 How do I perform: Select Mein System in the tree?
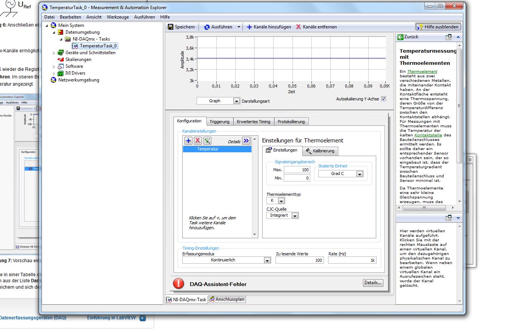(x=71, y=25)
